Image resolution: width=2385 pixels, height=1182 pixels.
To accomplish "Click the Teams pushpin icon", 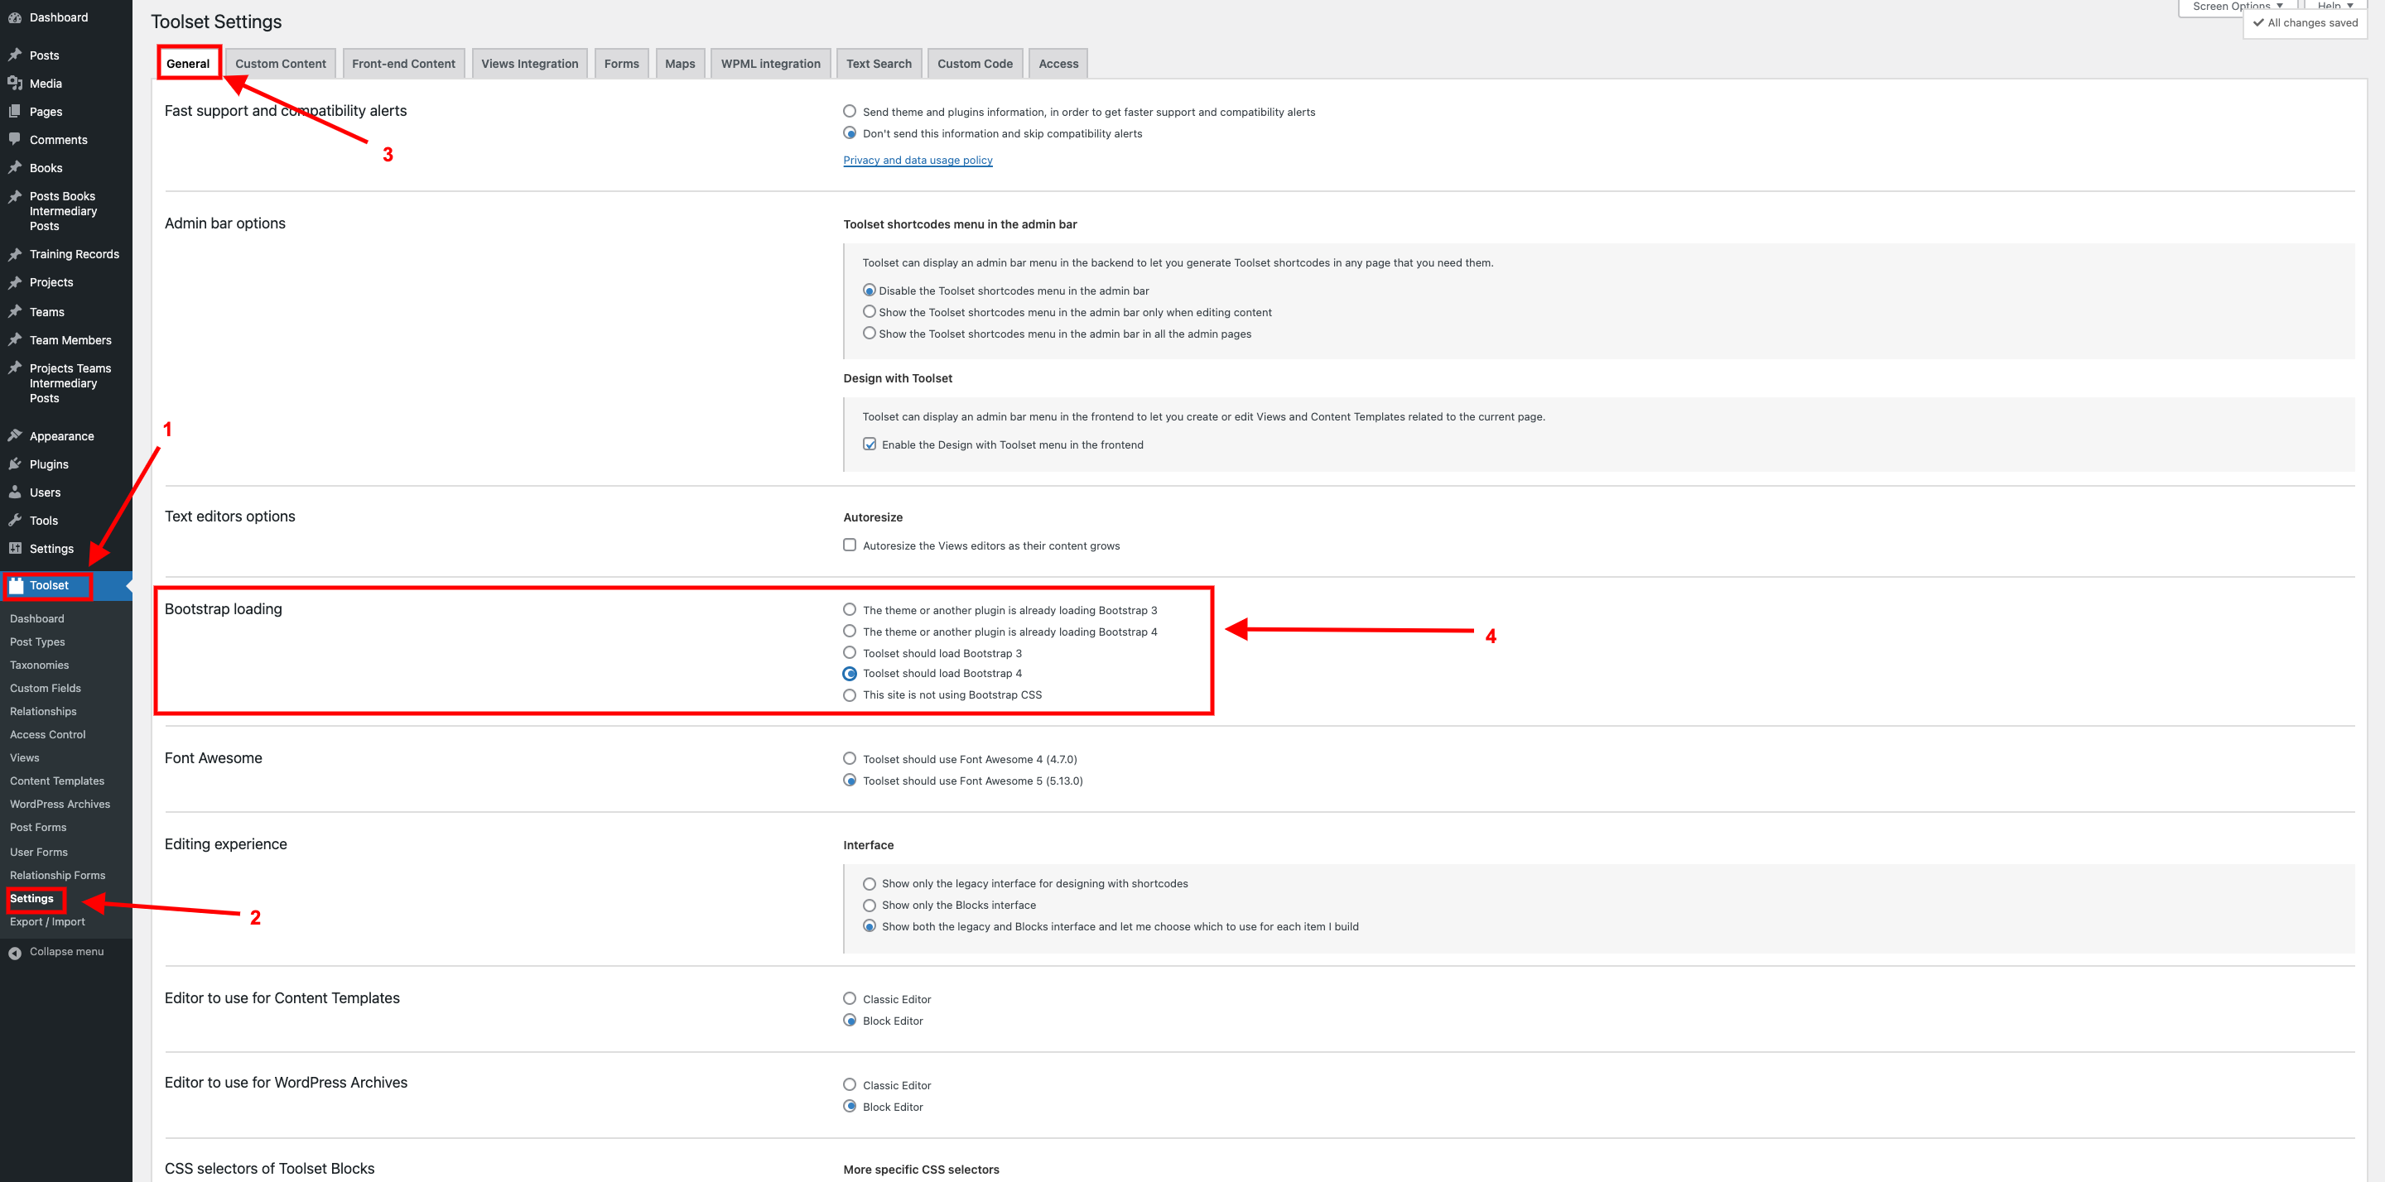I will pos(15,312).
